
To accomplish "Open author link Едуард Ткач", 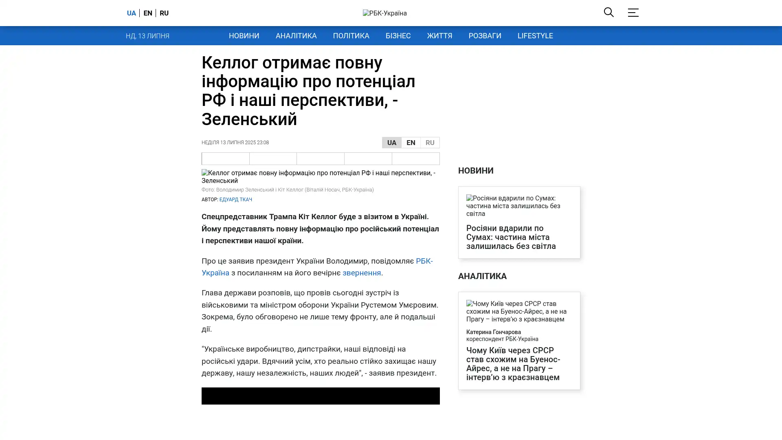I will tap(235, 200).
